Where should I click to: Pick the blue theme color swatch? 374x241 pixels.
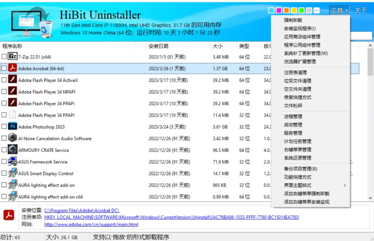[x=271, y=10]
